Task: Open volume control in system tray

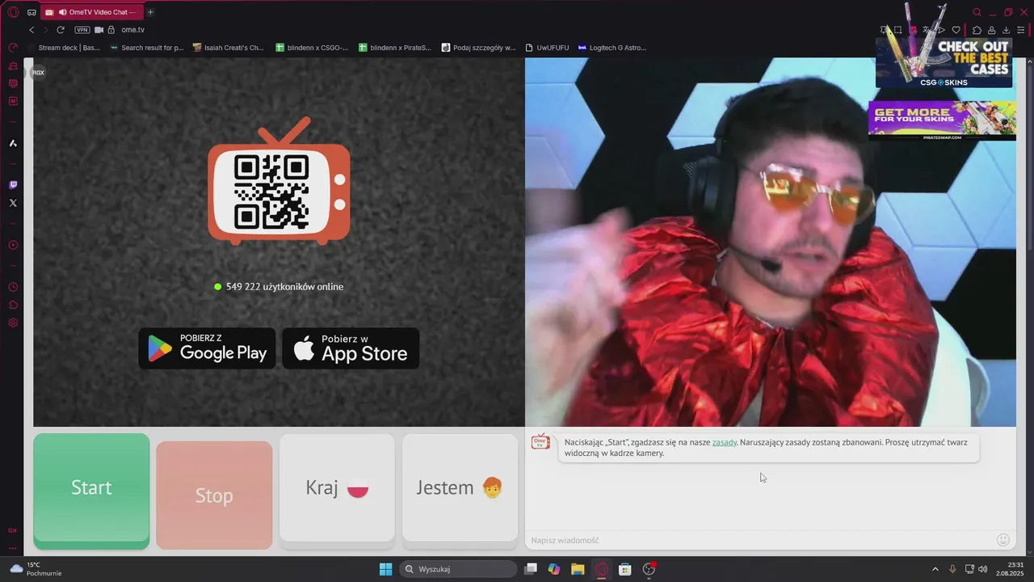Action: [x=982, y=569]
